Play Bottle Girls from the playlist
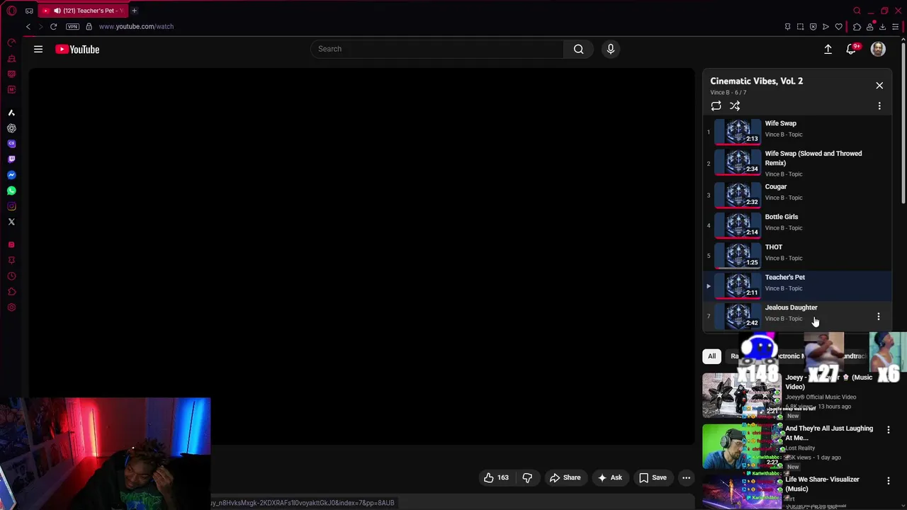 [797, 225]
